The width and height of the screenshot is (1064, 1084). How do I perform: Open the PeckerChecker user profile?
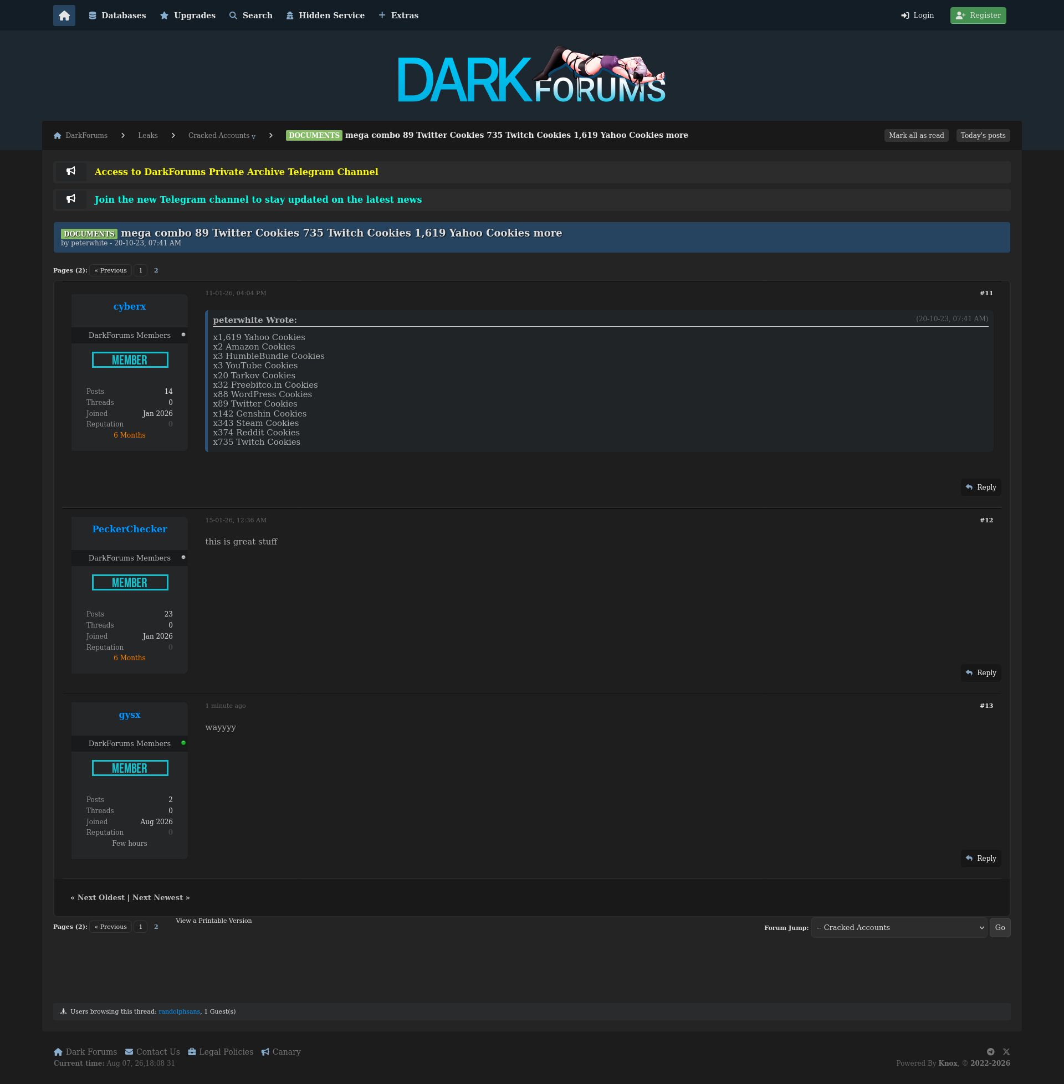(130, 530)
